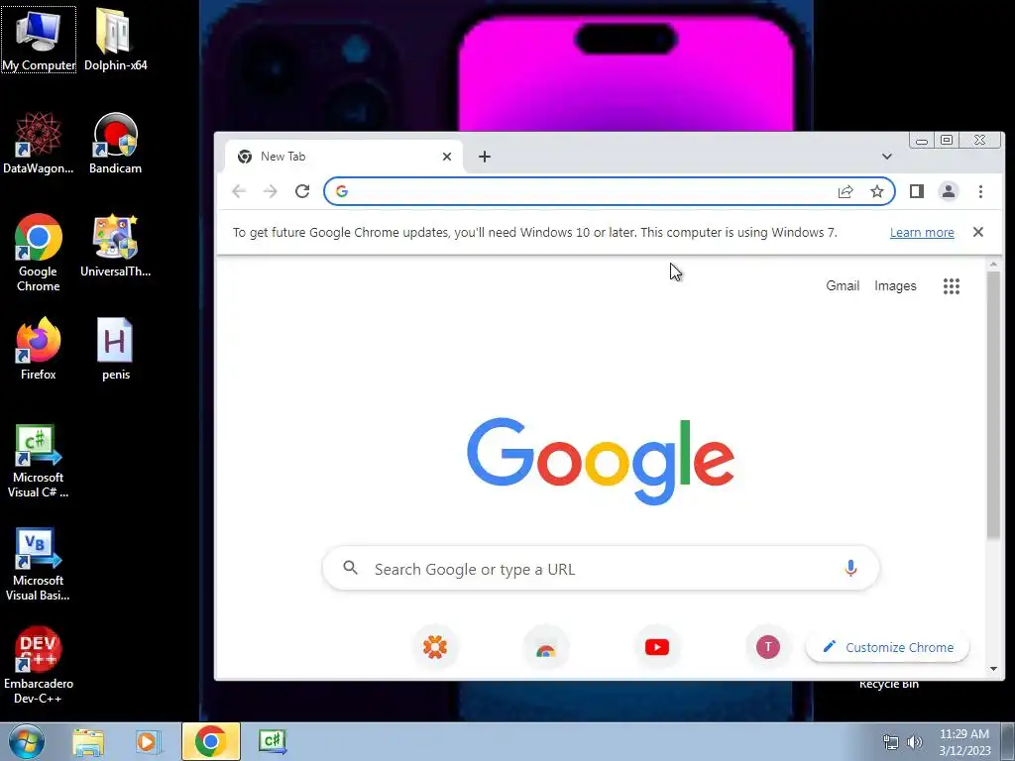This screenshot has width=1015, height=761.
Task: Close the New Tab tab
Action: tap(447, 157)
